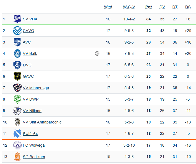The image size is (196, 164).
Task: Click the VV Balk club emblem
Action: point(17,53)
